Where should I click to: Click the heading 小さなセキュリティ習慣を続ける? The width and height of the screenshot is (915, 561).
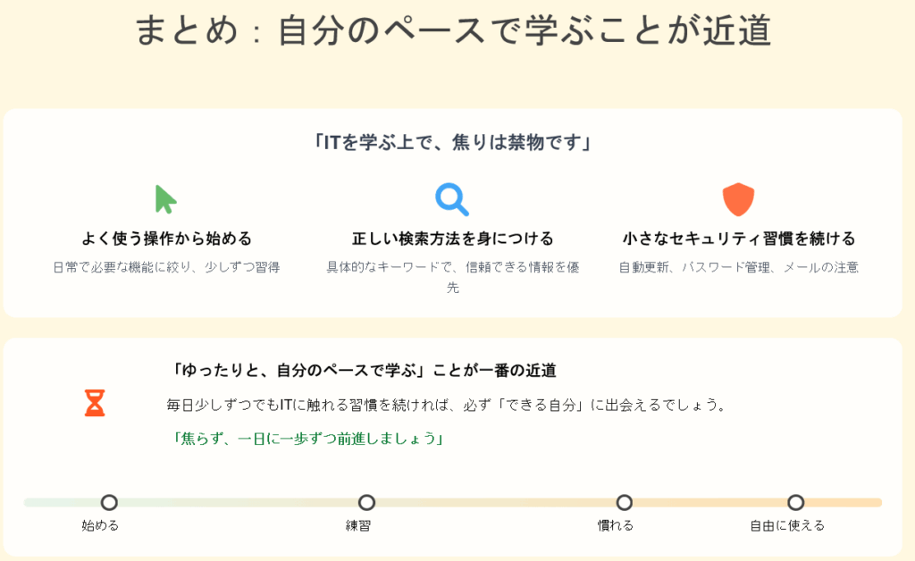[x=738, y=239]
